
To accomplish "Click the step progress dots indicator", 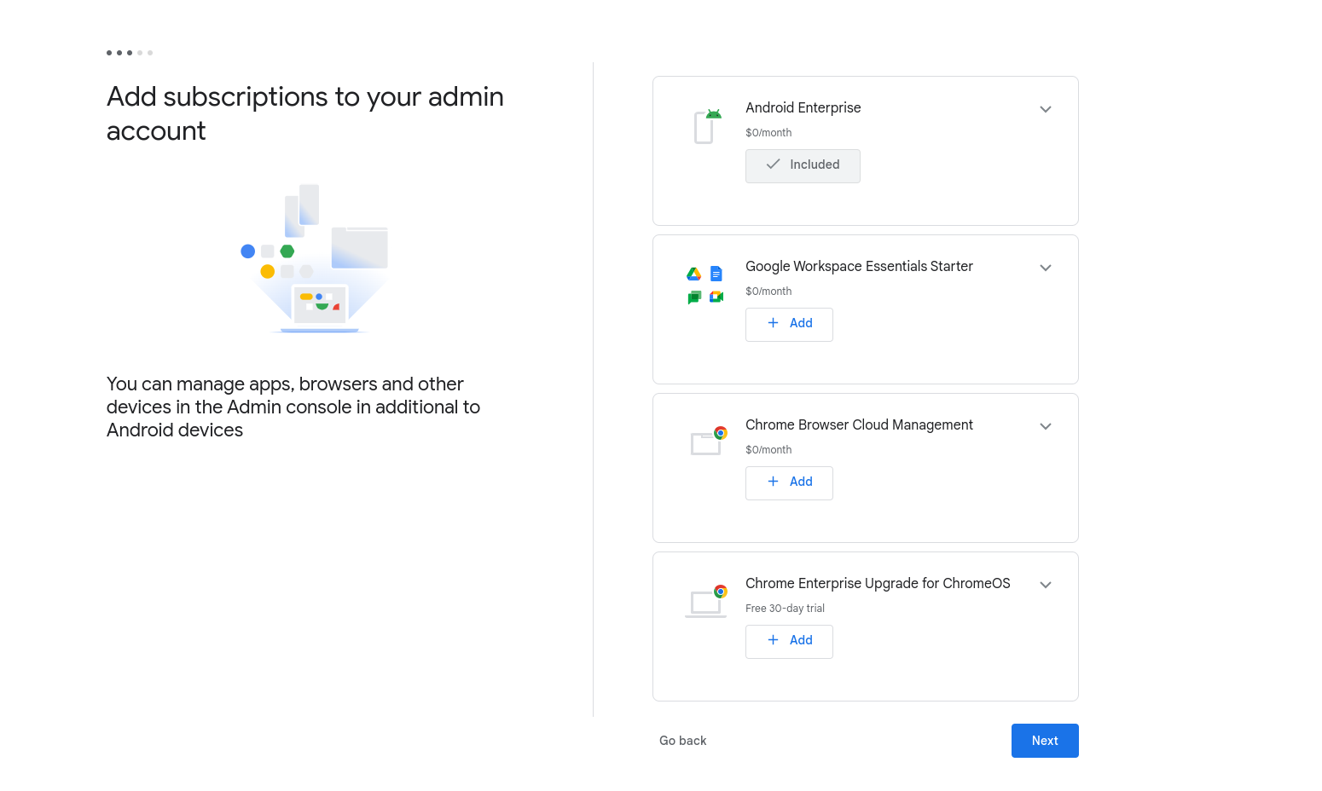I will click(130, 53).
